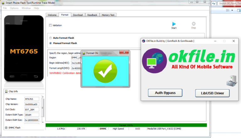
Task: Click the 1.67M/s speed status entry
Action: (x=61, y=129)
